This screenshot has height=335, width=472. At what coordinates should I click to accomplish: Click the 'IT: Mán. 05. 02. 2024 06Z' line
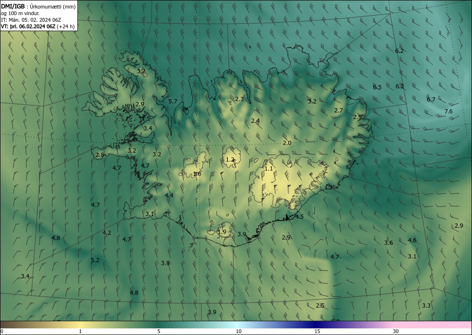click(31, 20)
